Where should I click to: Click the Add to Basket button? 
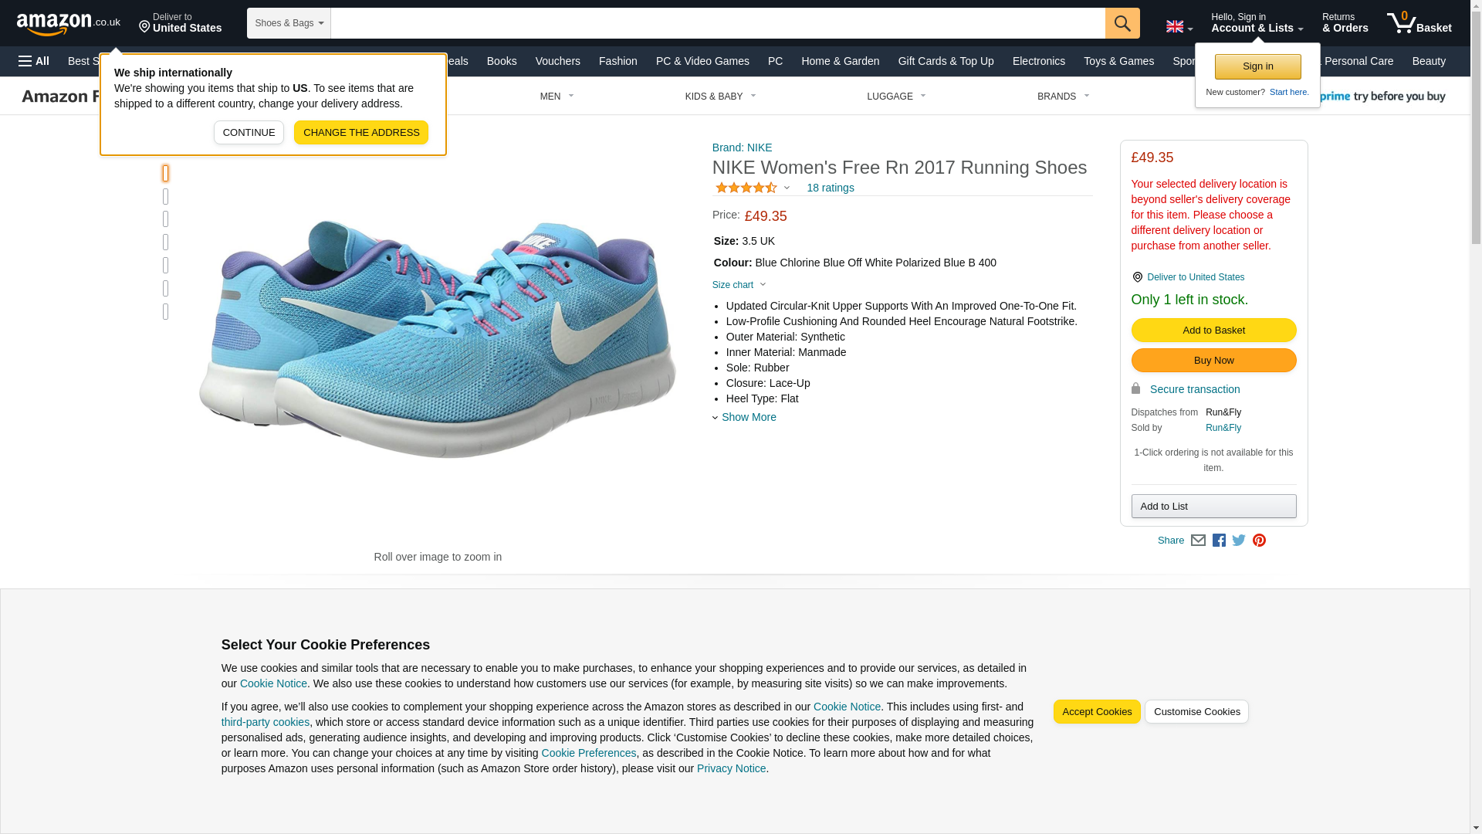[1213, 331]
